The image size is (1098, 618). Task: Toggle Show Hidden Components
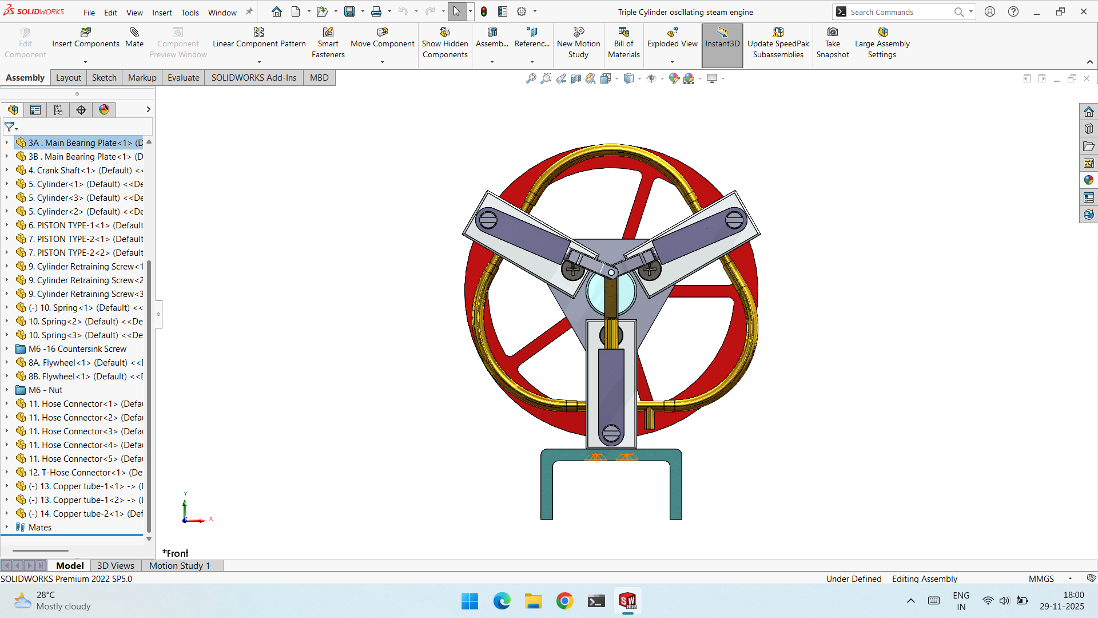click(445, 33)
